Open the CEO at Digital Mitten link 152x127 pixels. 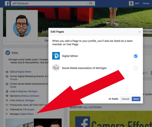[x=24, y=72]
